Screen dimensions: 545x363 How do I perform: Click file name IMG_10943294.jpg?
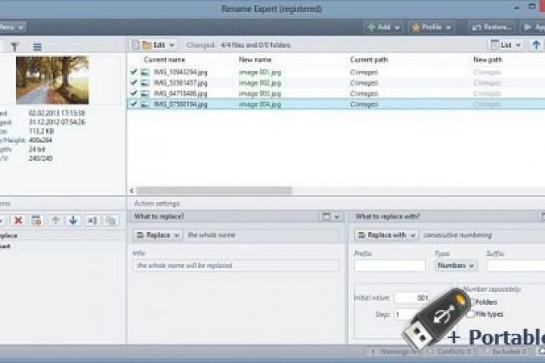coord(180,72)
